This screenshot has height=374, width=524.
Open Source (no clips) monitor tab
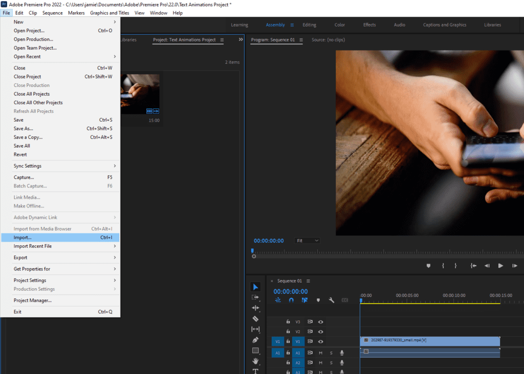[x=328, y=40]
